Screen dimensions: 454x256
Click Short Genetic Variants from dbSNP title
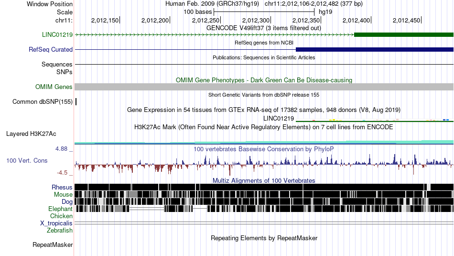264,95
